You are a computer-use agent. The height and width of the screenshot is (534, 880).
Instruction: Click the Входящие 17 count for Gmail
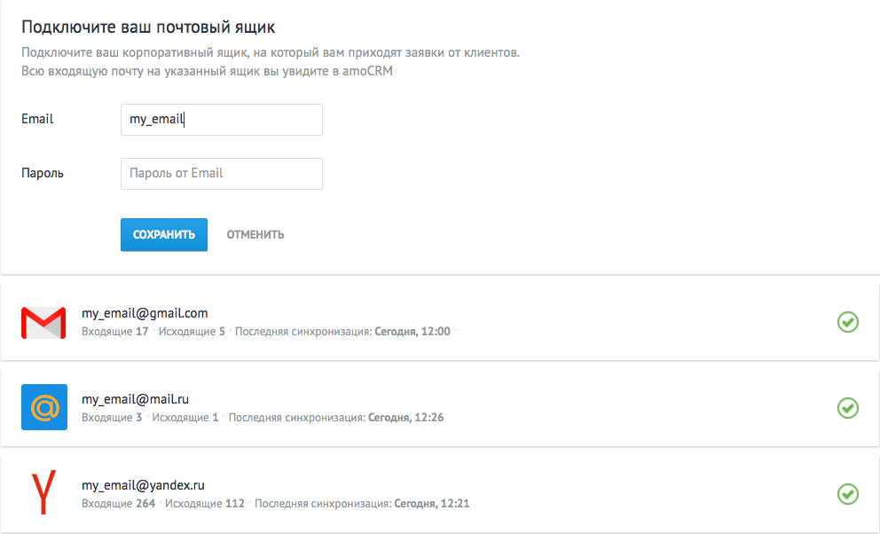115,332
